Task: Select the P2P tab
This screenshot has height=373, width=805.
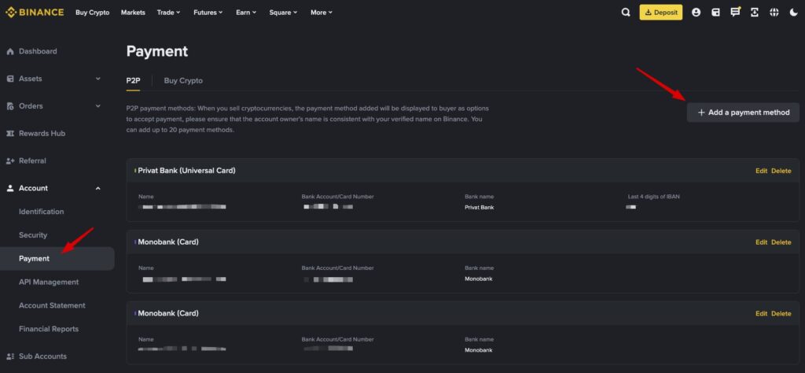Action: pos(133,81)
